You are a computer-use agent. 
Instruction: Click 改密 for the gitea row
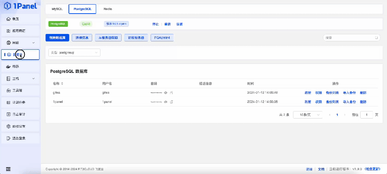[x=308, y=93]
